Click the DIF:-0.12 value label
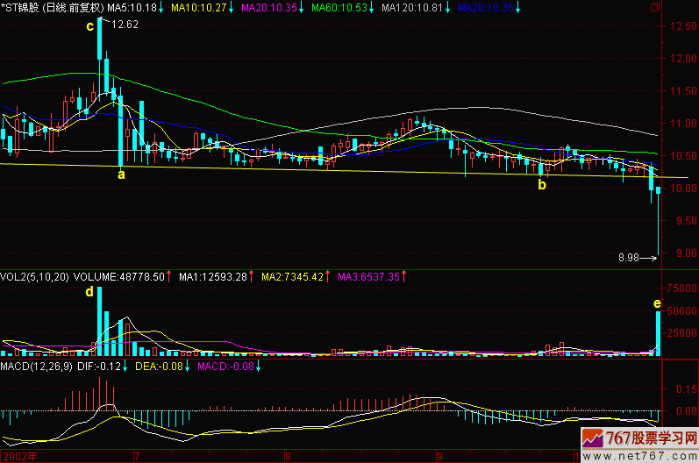This screenshot has height=463, width=699. [x=99, y=365]
